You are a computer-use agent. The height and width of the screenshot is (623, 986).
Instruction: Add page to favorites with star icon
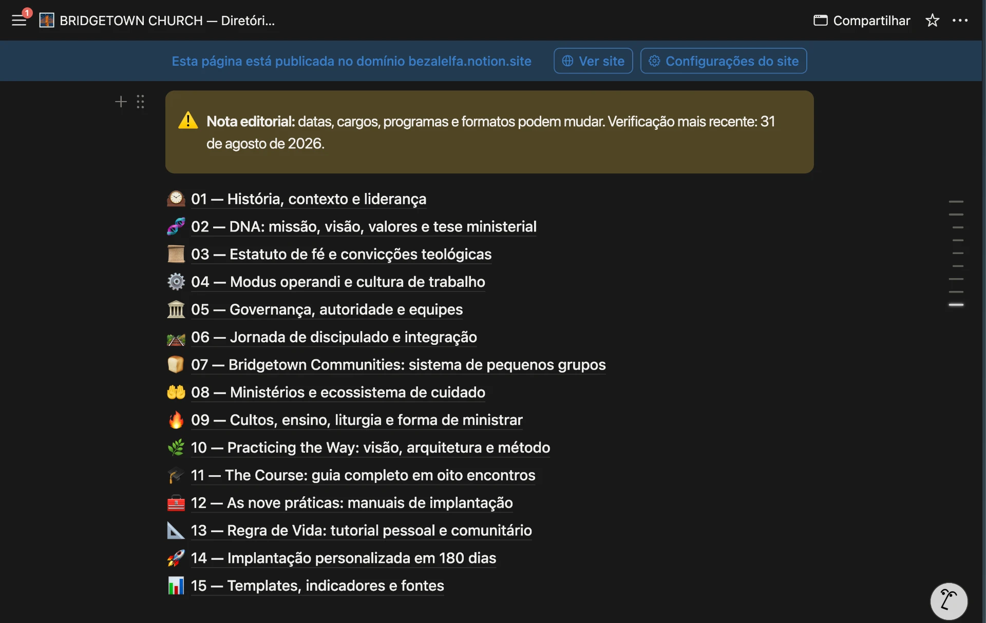932,21
